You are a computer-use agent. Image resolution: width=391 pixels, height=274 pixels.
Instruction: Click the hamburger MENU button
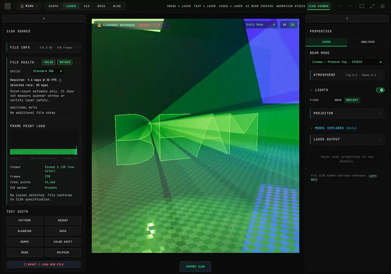29,6
